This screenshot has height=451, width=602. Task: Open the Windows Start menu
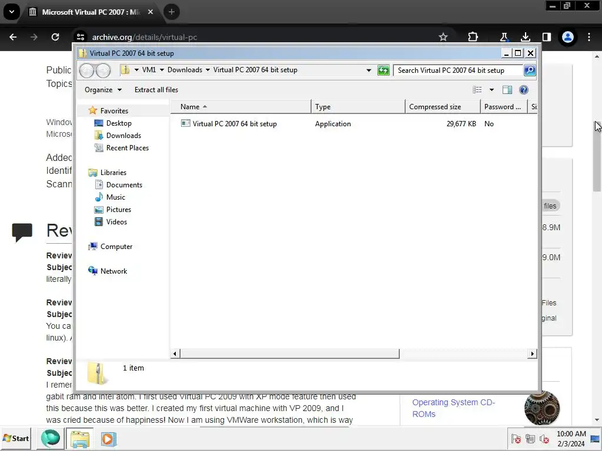point(16,438)
